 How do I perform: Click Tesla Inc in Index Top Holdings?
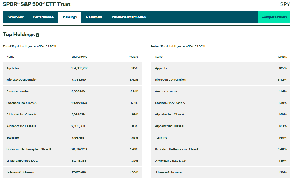161,138
